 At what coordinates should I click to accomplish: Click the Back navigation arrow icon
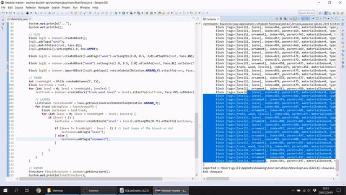click(196, 13)
